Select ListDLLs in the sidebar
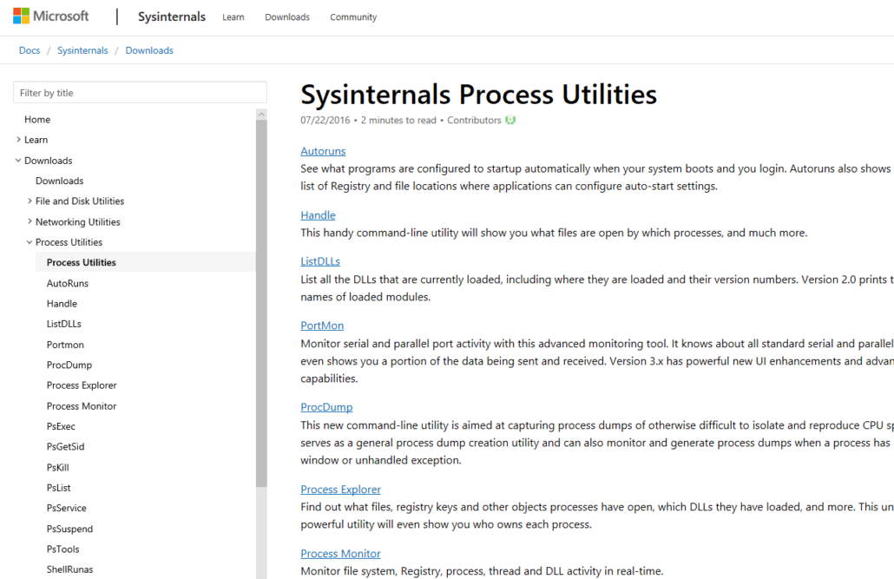 [x=64, y=324]
